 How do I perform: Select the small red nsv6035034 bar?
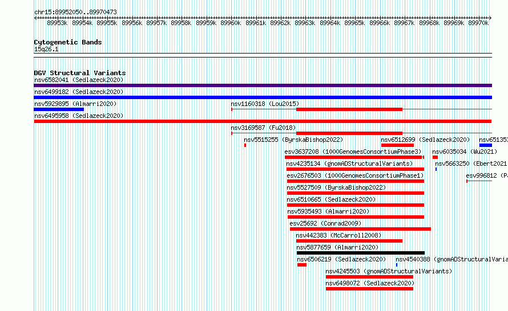point(435,157)
